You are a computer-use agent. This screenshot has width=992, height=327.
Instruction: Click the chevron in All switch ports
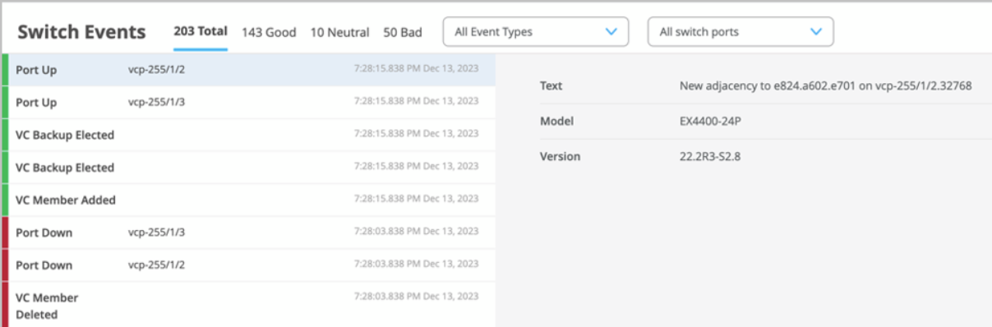816,32
